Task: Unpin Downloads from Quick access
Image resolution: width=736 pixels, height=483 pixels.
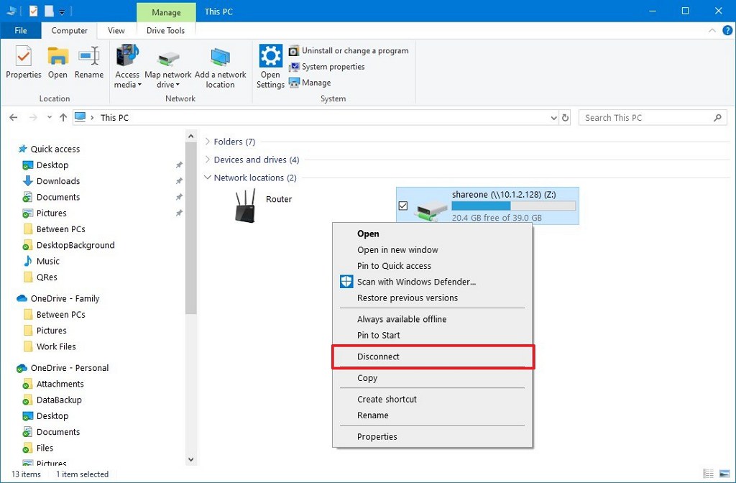Action: (x=179, y=181)
